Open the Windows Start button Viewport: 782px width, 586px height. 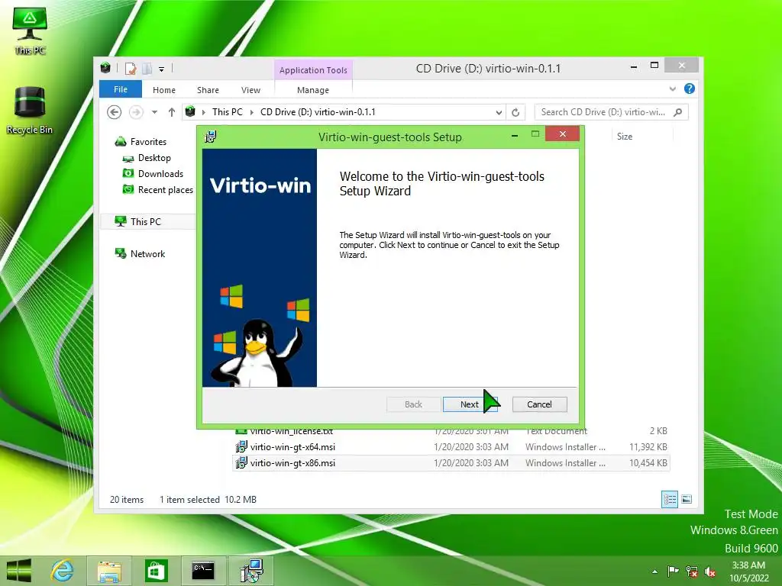coord(18,571)
